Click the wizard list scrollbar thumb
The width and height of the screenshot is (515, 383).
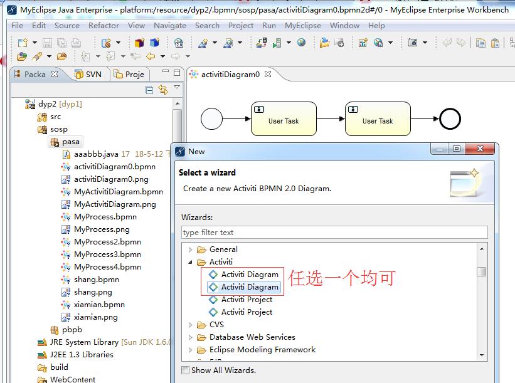point(482,272)
